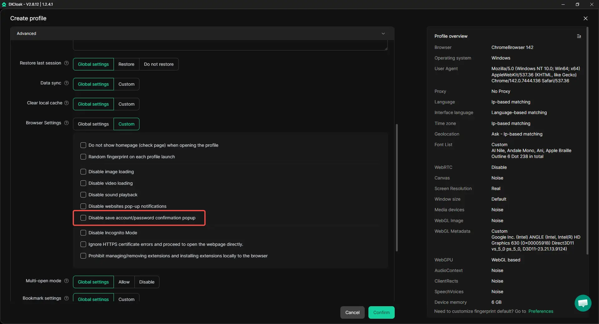Image resolution: width=599 pixels, height=324 pixels.
Task: Set Multi-open mode to Allow
Action: coord(124,282)
